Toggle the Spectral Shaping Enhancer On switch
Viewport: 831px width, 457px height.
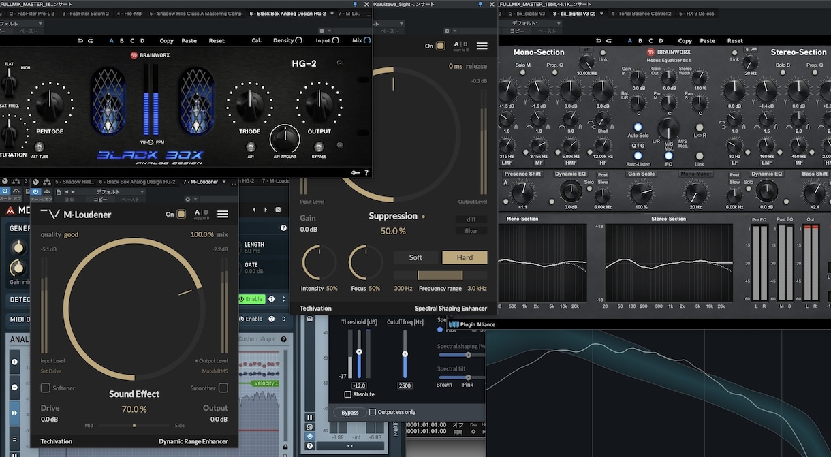(x=440, y=46)
